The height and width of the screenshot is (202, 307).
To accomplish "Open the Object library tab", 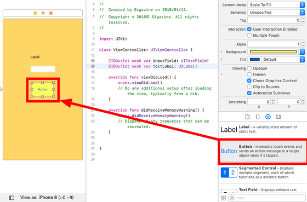I will click(268, 117).
